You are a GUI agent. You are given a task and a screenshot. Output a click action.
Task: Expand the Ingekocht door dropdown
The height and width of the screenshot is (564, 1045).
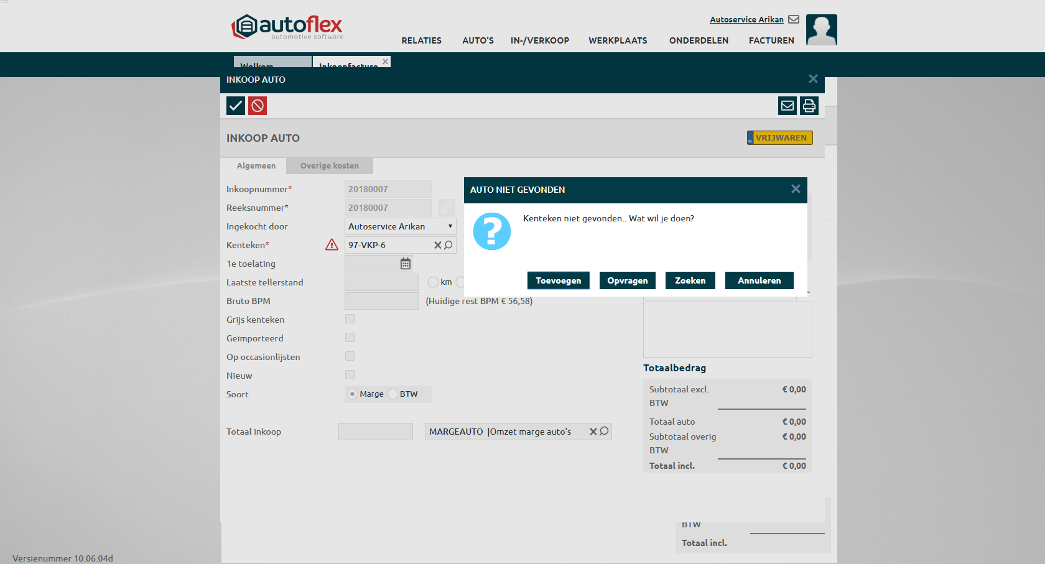point(400,226)
